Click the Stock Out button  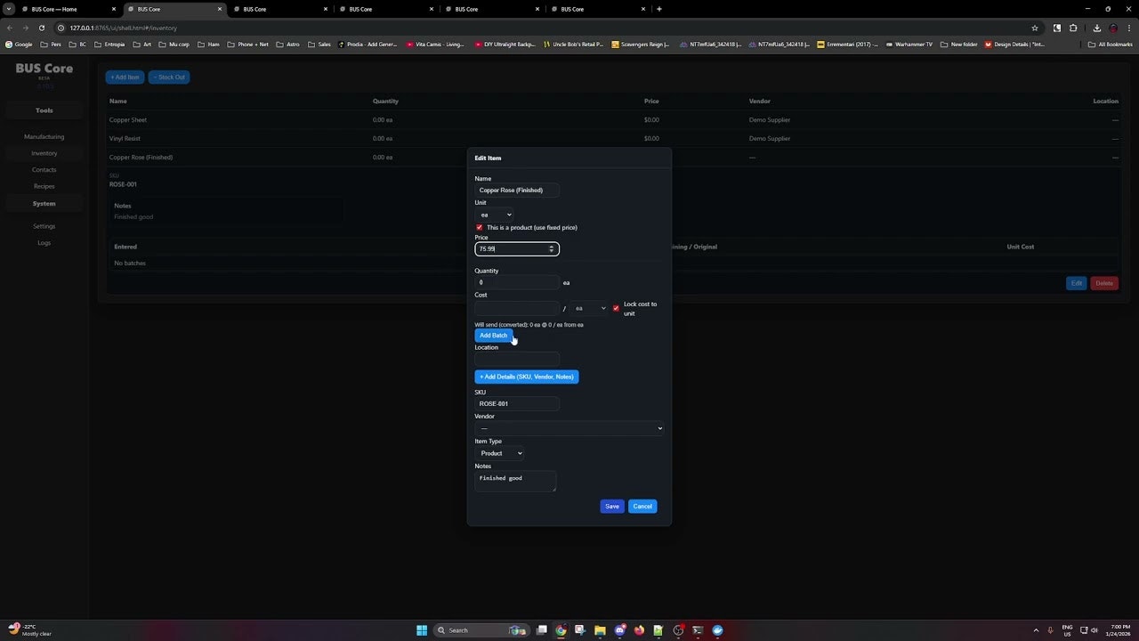click(x=168, y=77)
